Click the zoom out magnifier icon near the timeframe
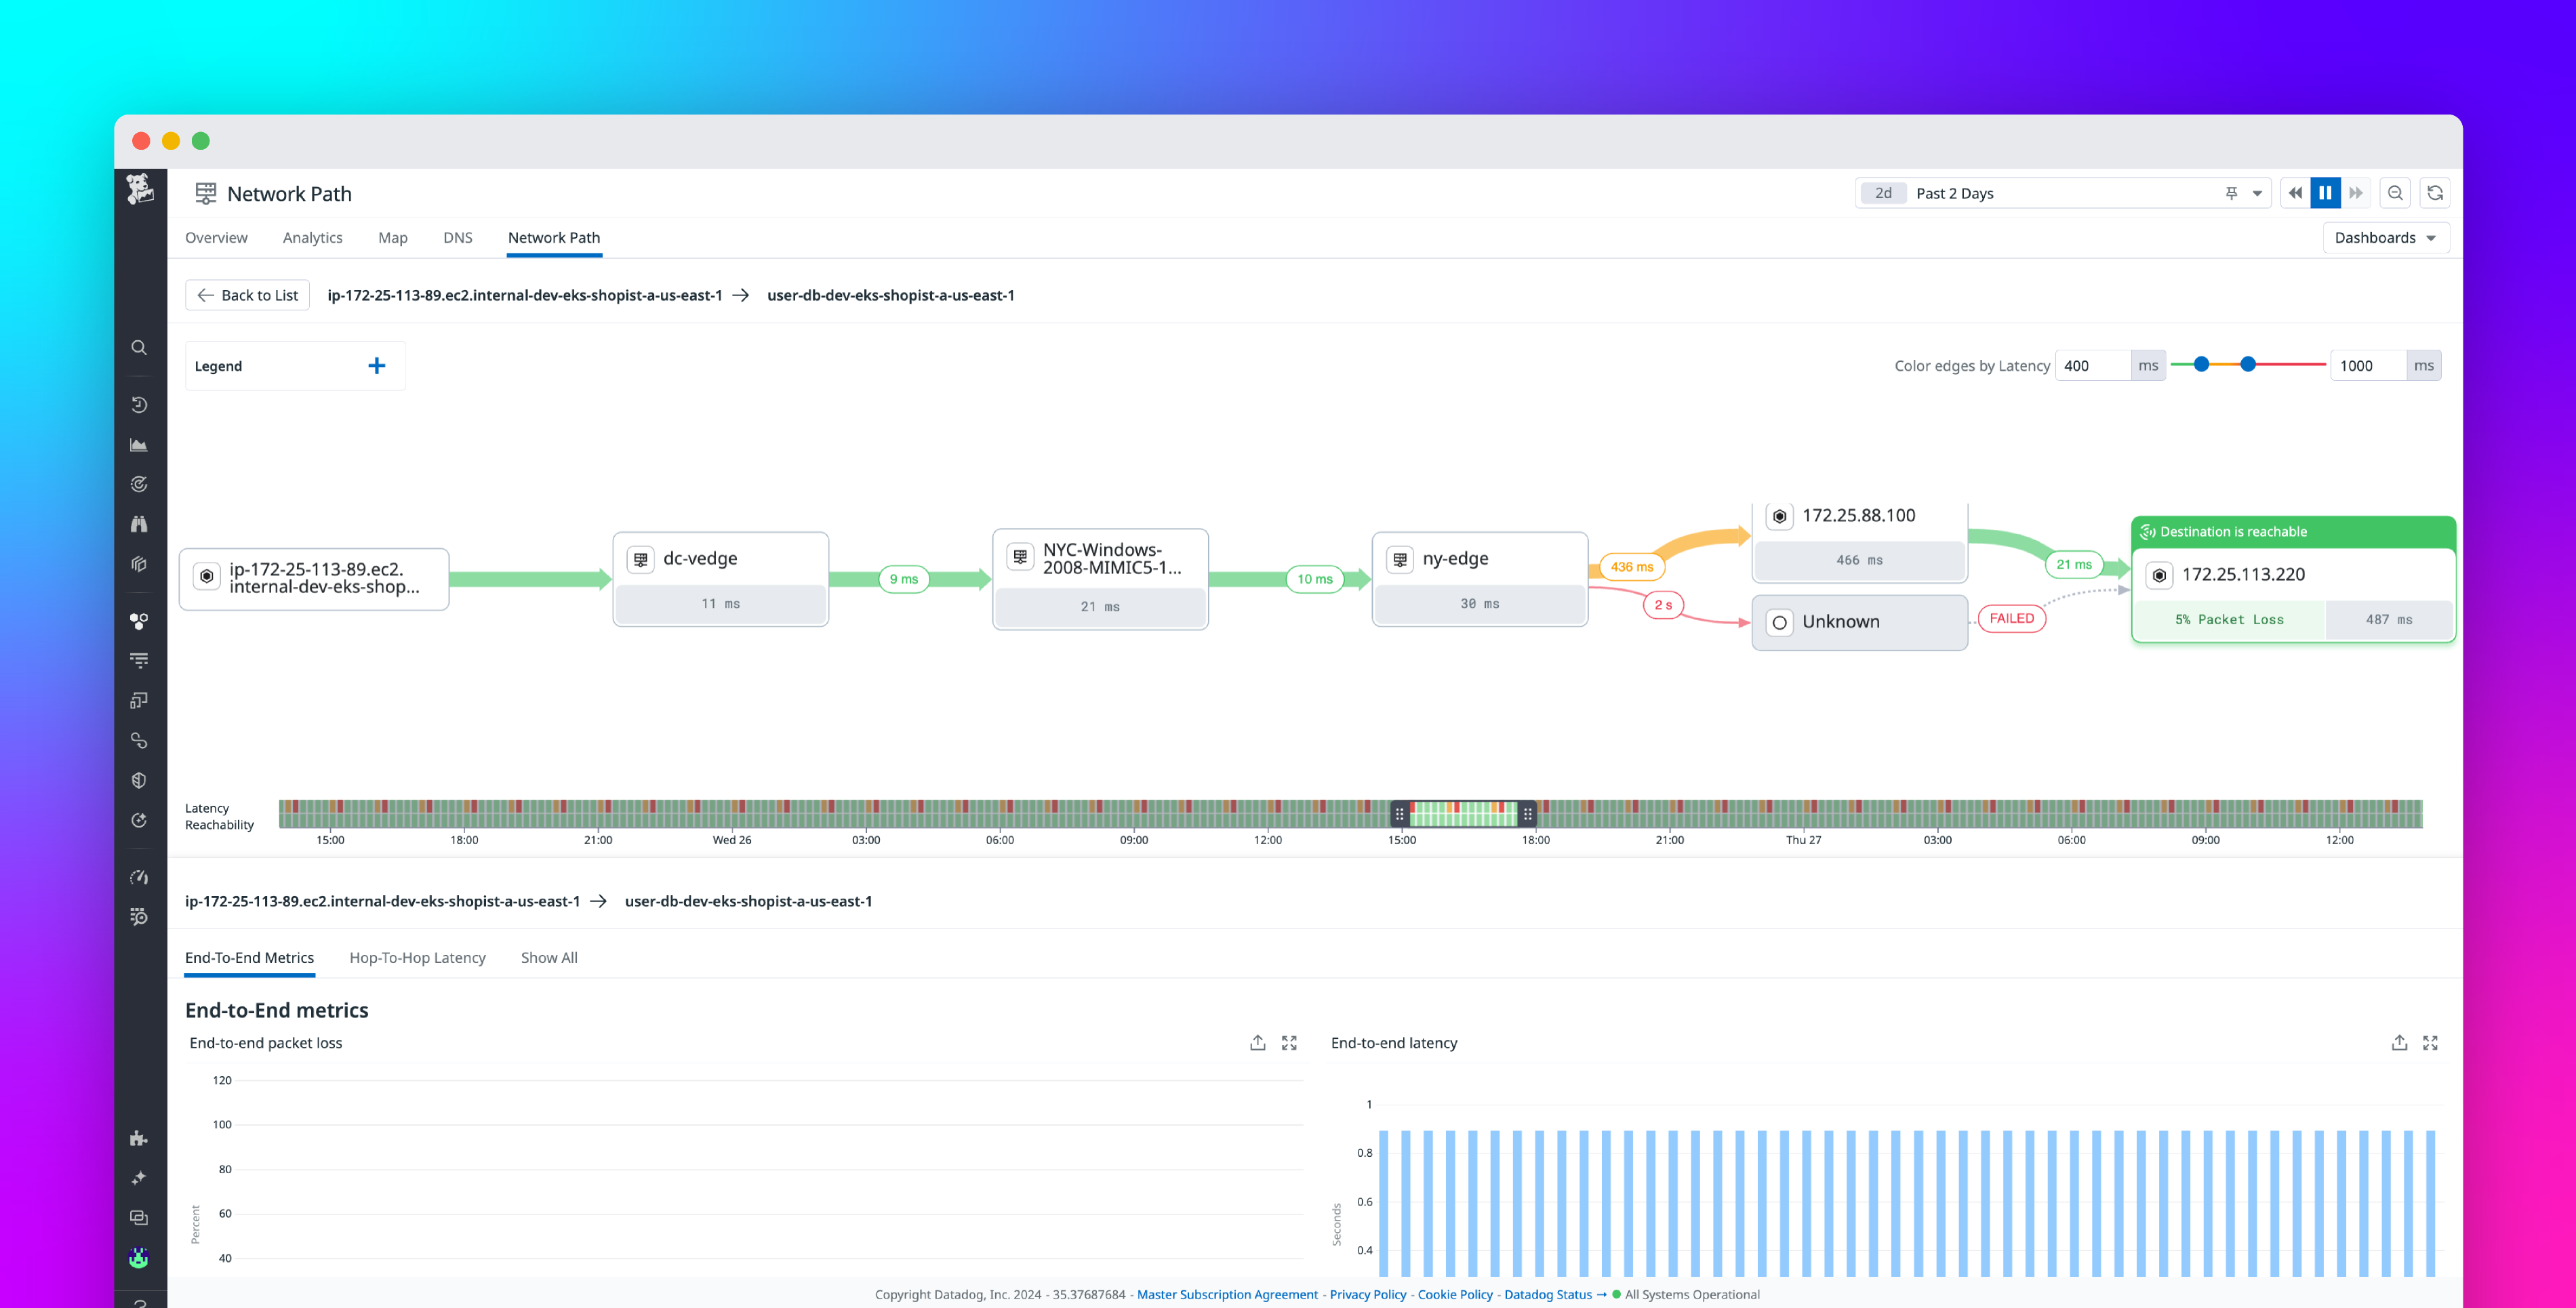This screenshot has width=2576, height=1308. coord(2396,192)
